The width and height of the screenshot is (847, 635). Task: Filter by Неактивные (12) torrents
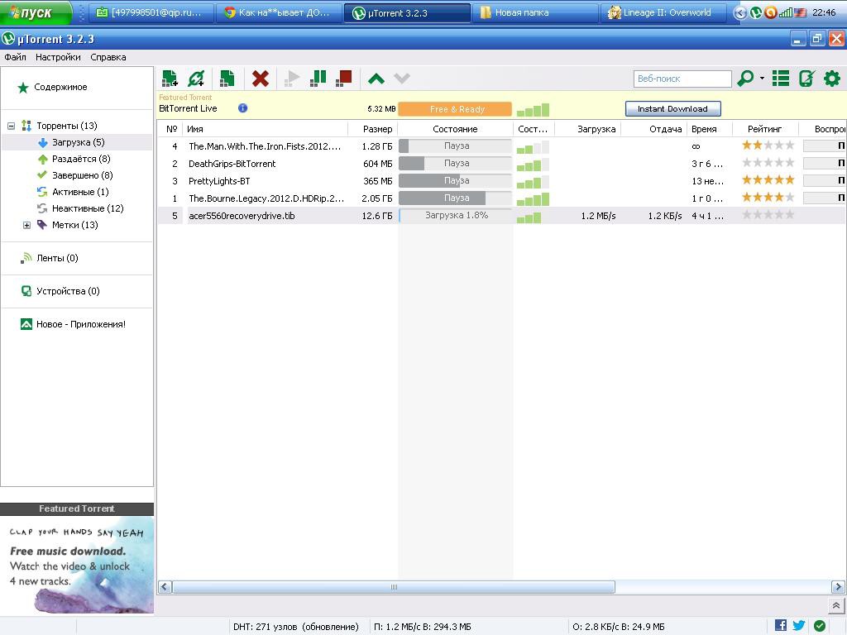[88, 208]
